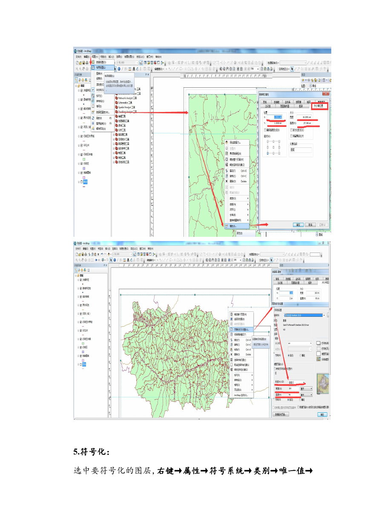
Task: Expand 数据管理工具 toolbox node
Action: pyautogui.click(x=114, y=144)
